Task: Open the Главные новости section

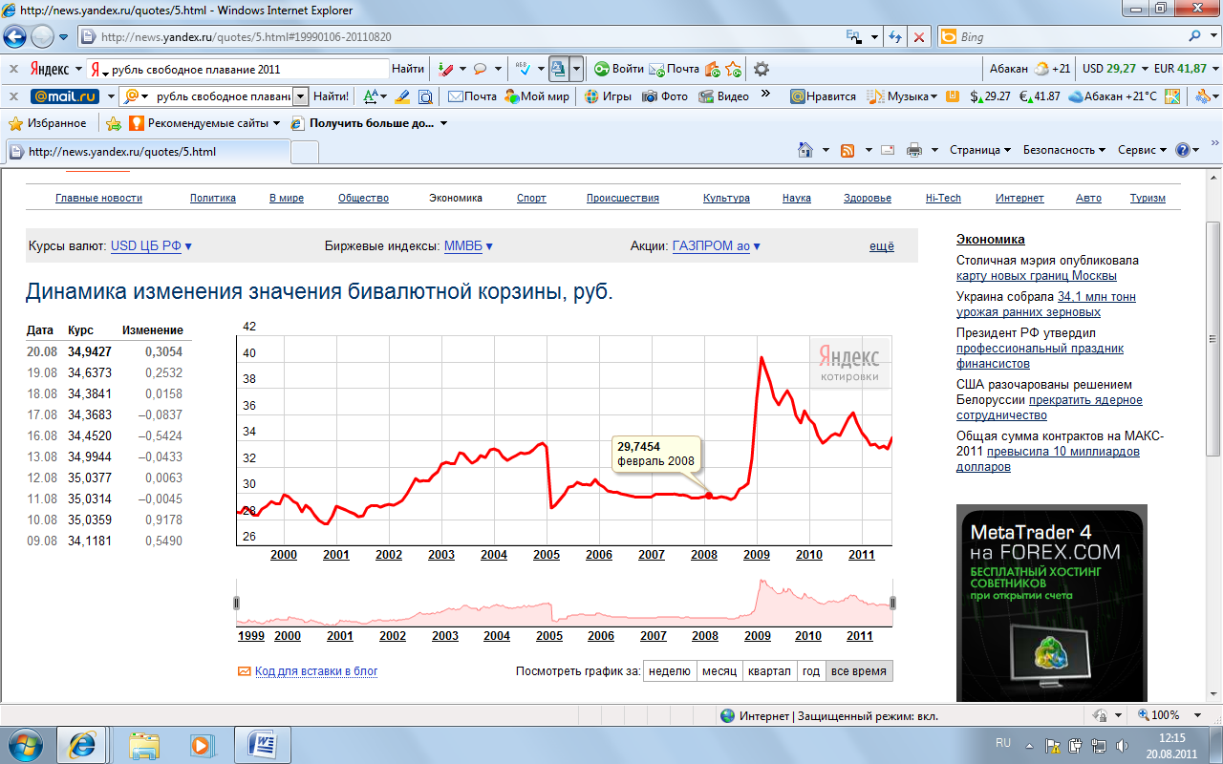Action: (98, 198)
